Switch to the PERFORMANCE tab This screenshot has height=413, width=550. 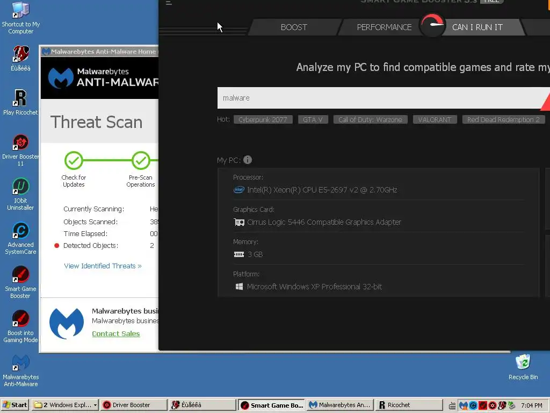pyautogui.click(x=384, y=27)
